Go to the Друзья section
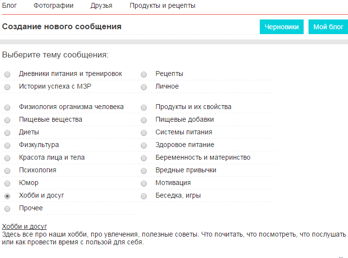Viewport: 348px width, 258px height. [x=101, y=5]
